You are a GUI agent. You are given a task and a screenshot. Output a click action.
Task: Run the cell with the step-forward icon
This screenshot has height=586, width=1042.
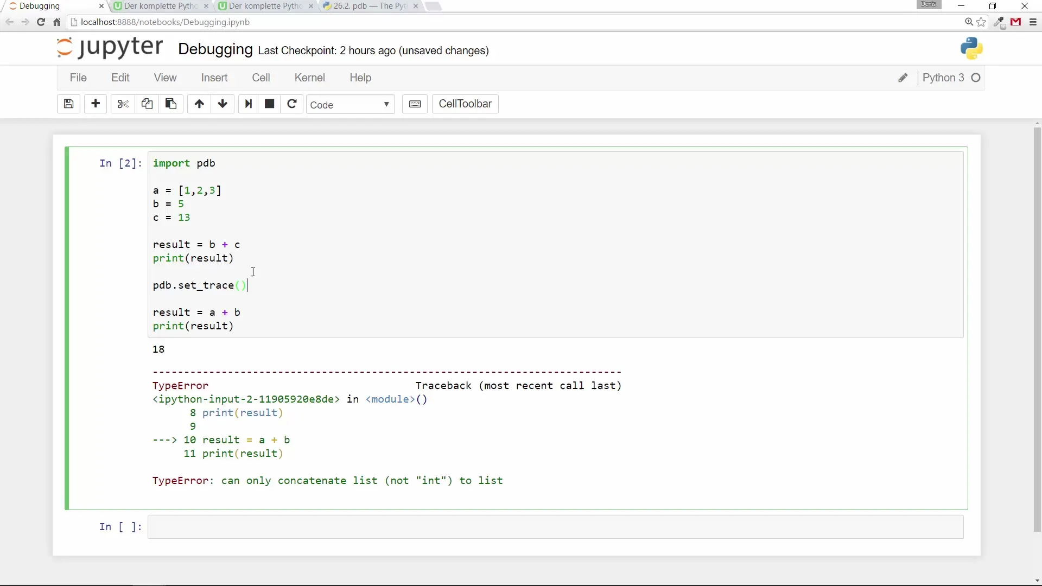(x=249, y=104)
